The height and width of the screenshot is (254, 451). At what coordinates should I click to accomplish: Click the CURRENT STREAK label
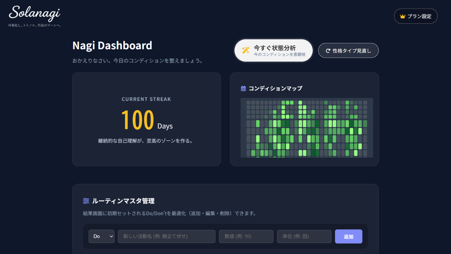pos(147,99)
